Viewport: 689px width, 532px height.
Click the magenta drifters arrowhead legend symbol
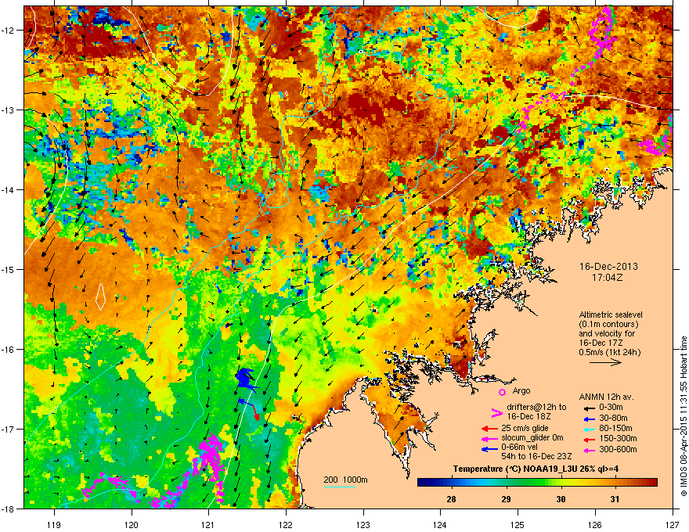(x=496, y=412)
